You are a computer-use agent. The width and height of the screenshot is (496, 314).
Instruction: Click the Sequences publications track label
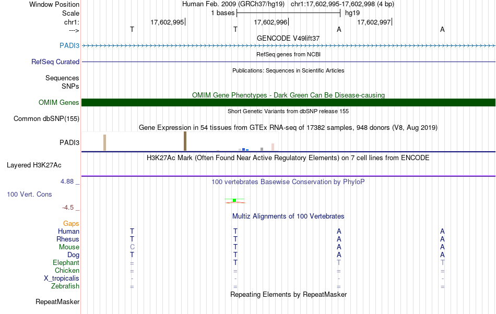pos(62,78)
